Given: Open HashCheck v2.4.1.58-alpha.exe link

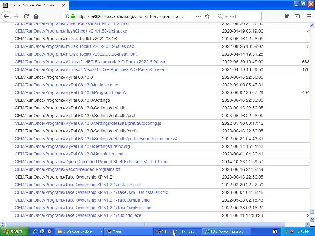Looking at the screenshot, I should click(x=71, y=31).
